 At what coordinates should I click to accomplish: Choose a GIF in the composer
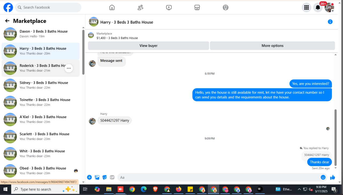click(x=112, y=177)
